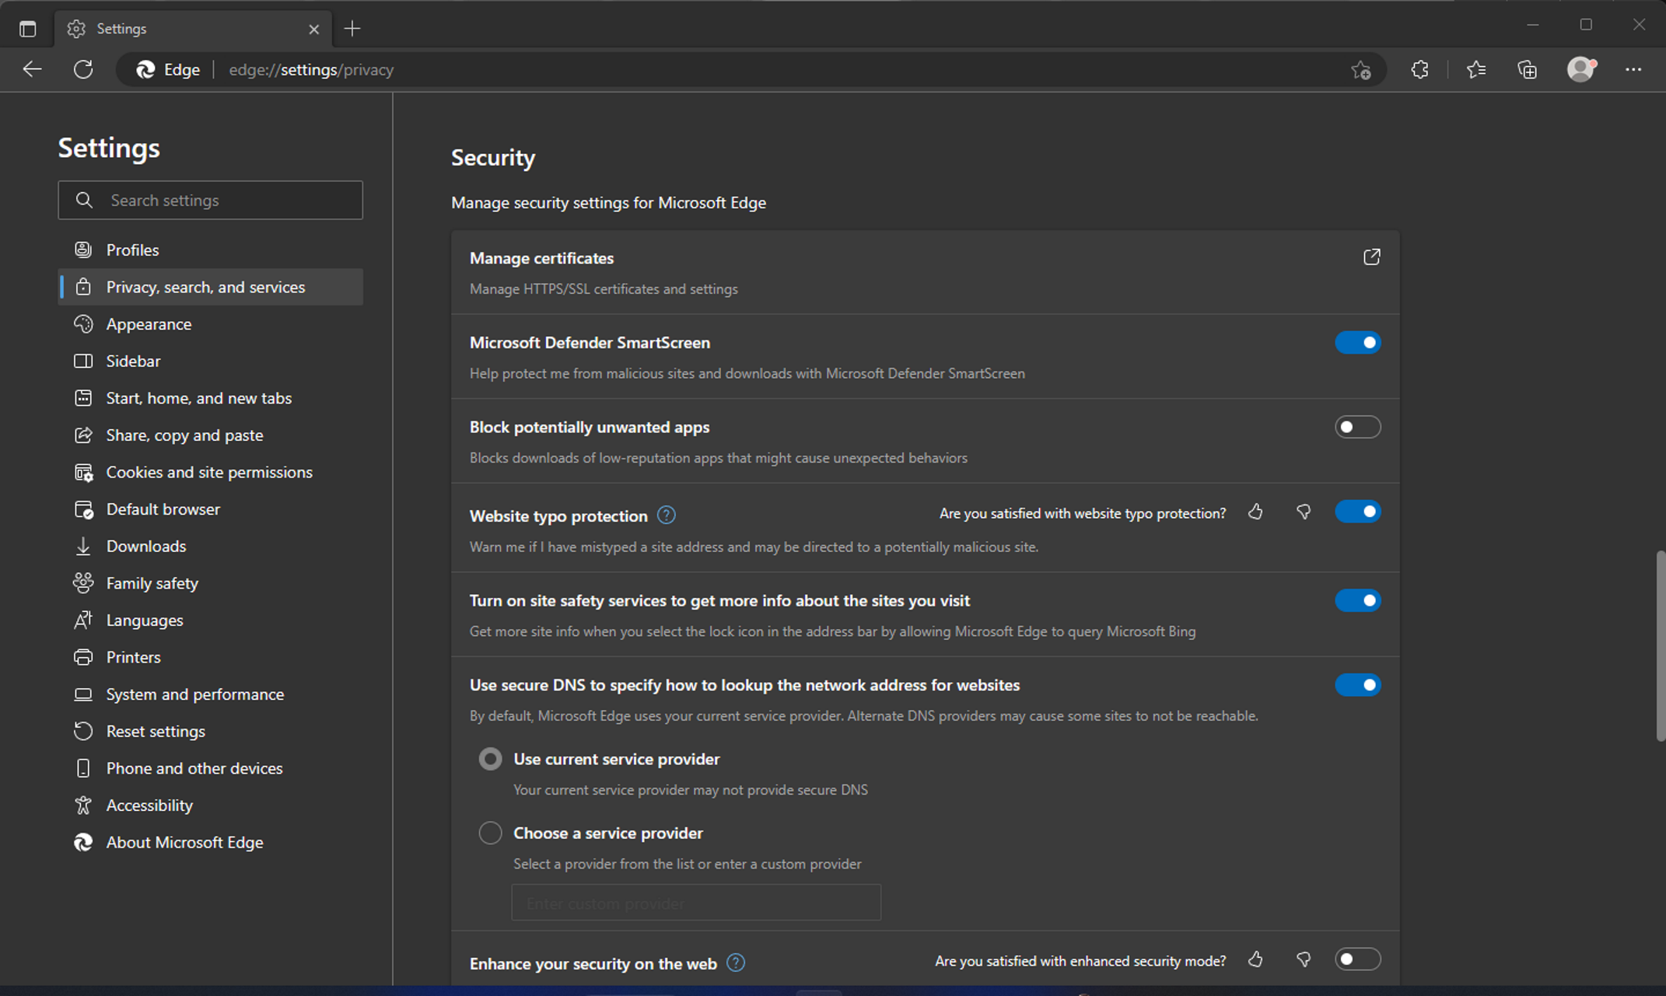This screenshot has height=996, width=1666.
Task: Enable Enhance your security on the web
Action: point(1357,959)
